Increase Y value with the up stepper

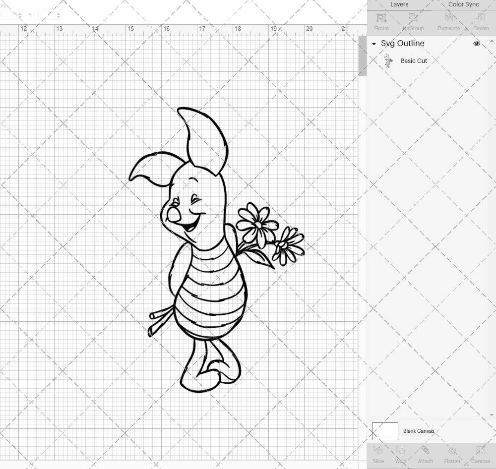click(x=58, y=13)
